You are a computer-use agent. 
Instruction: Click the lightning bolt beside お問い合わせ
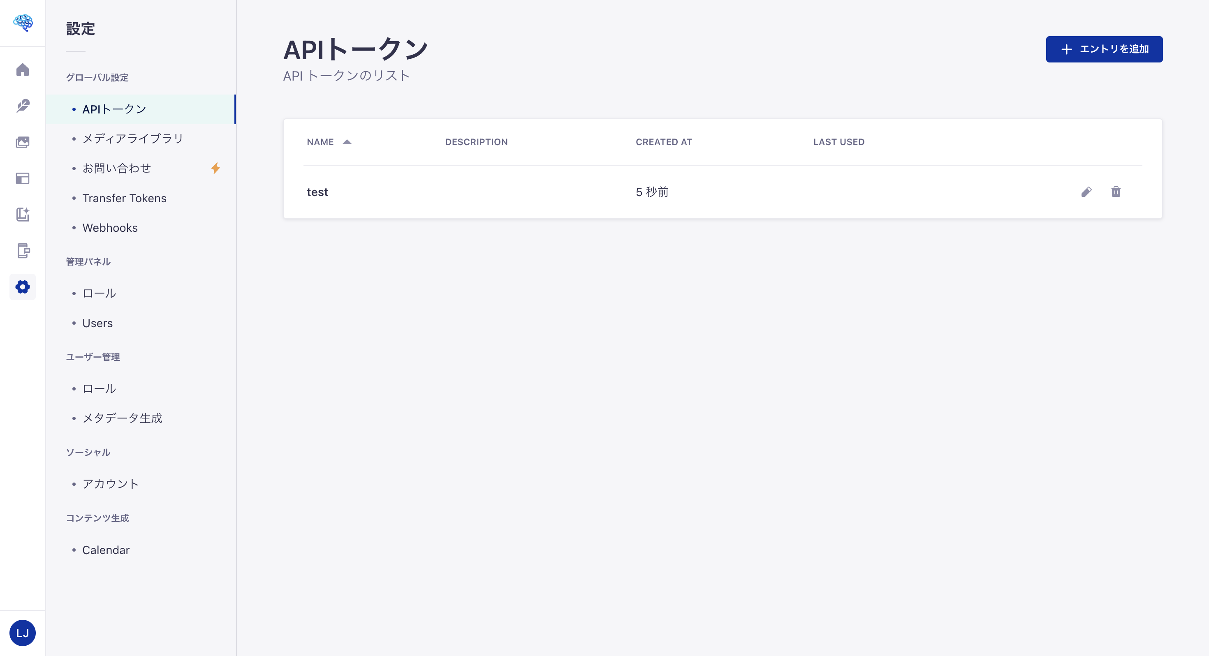pyautogui.click(x=216, y=169)
